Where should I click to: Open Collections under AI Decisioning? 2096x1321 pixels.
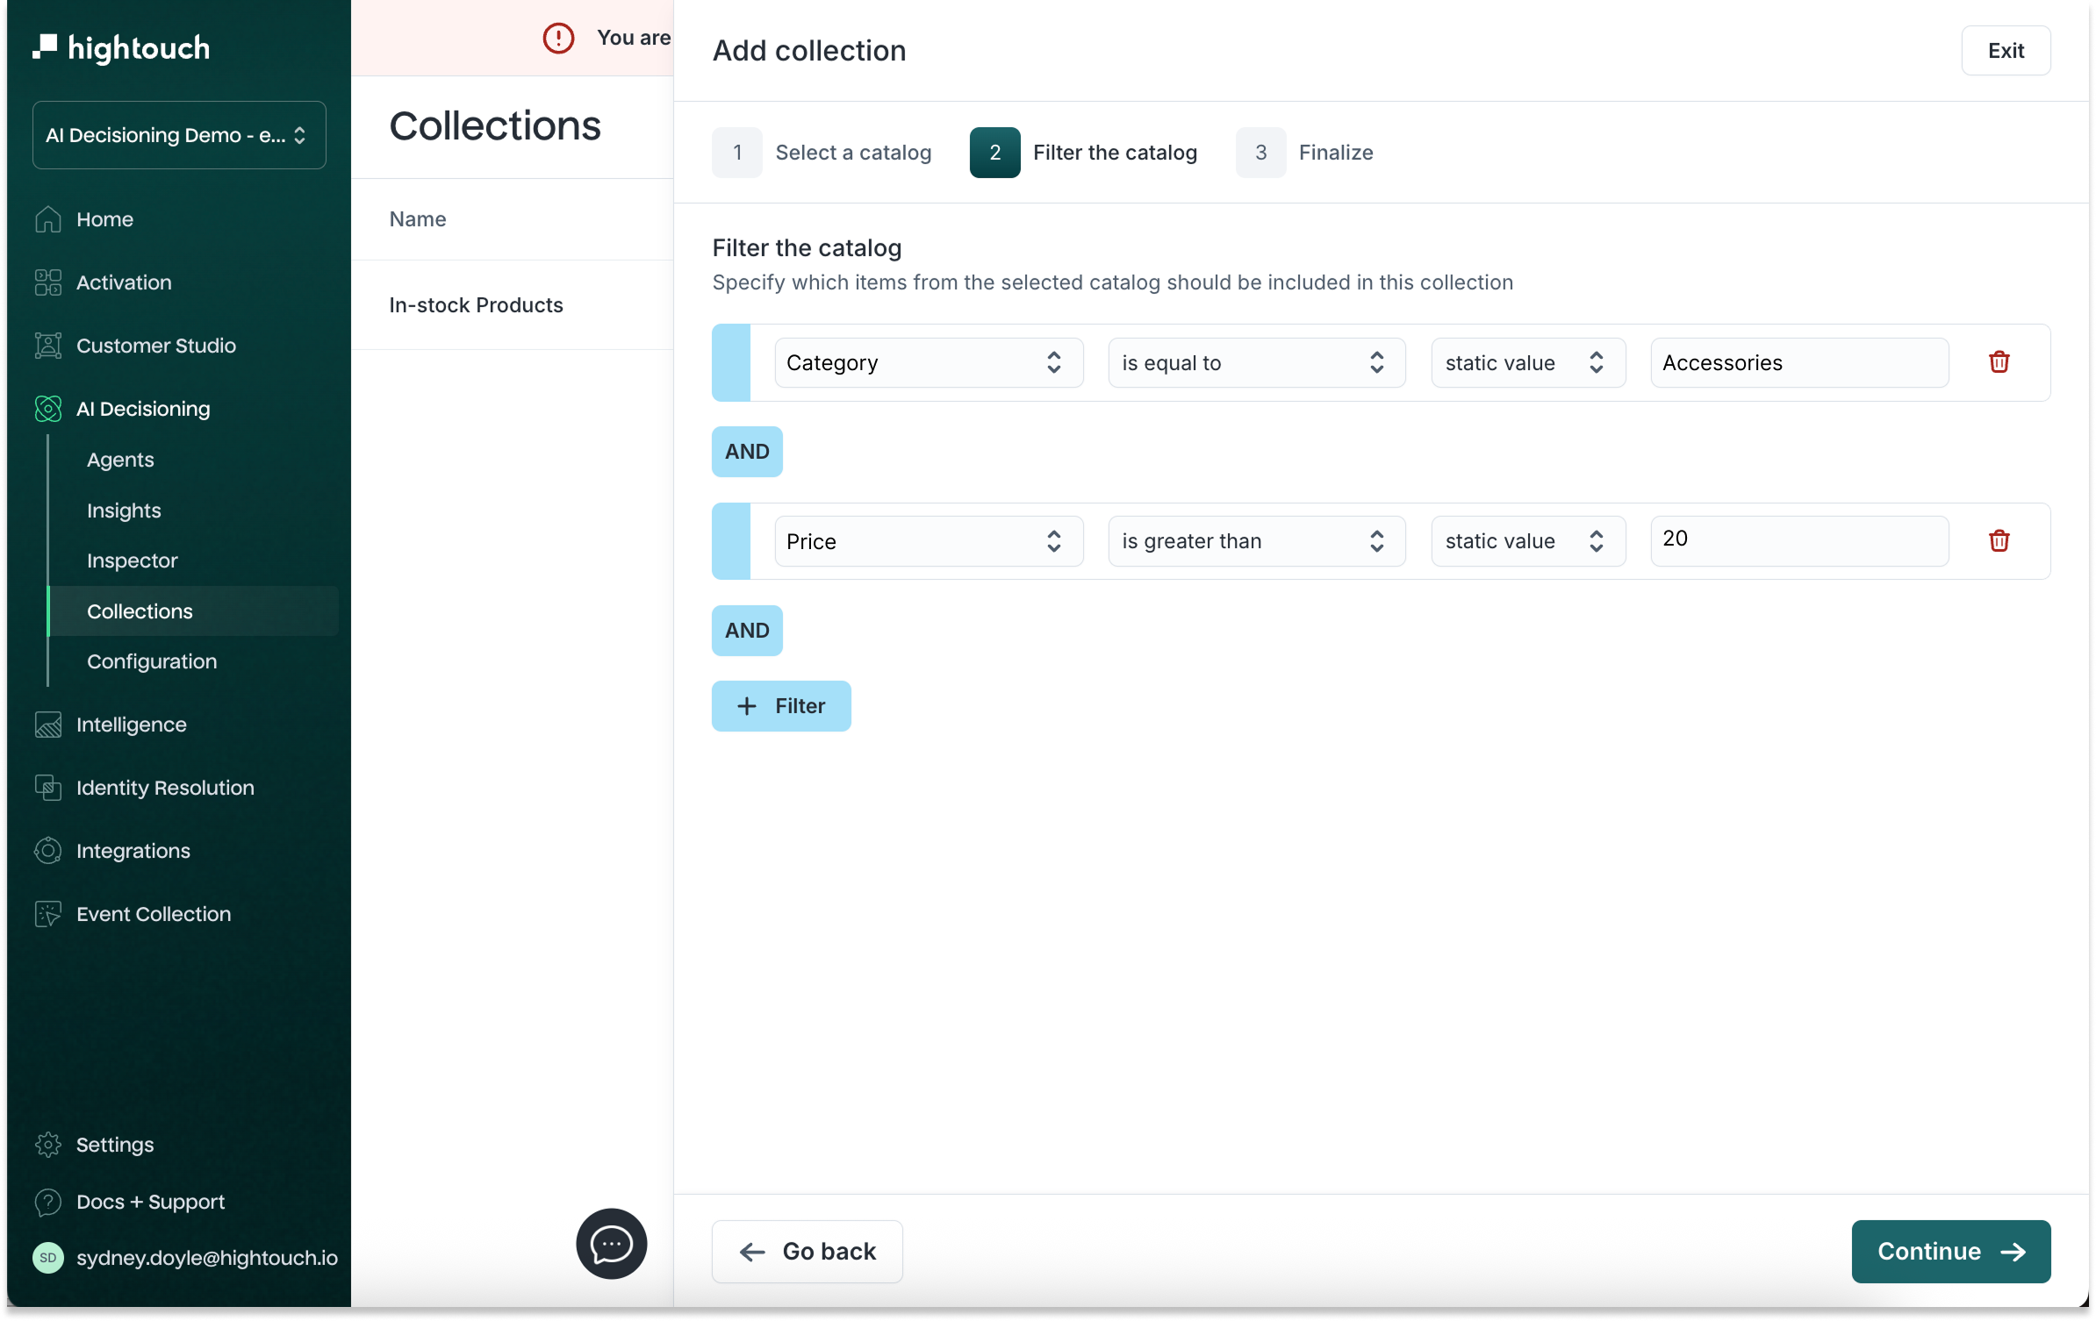tap(139, 611)
